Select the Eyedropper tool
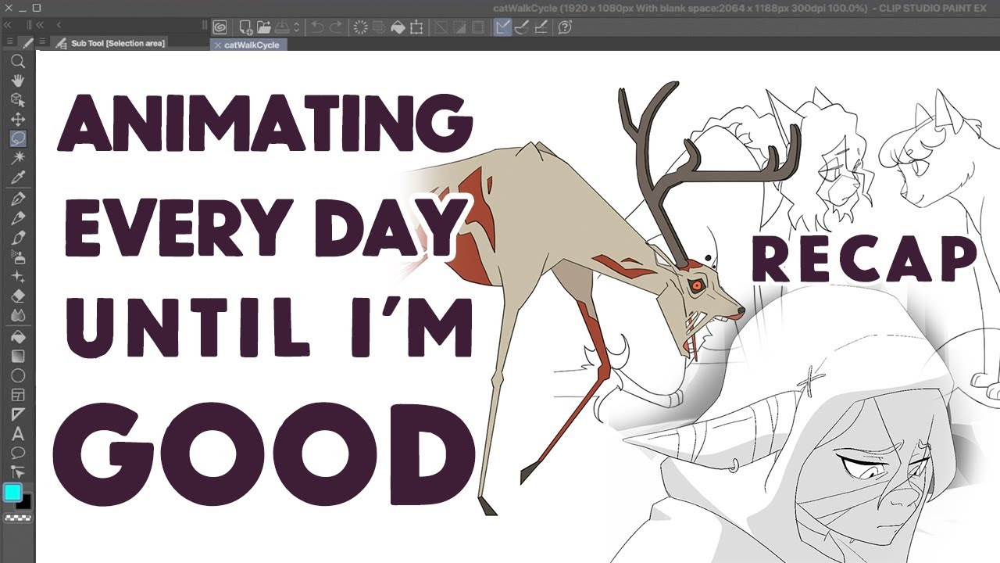The width and height of the screenshot is (1000, 563). (x=17, y=178)
